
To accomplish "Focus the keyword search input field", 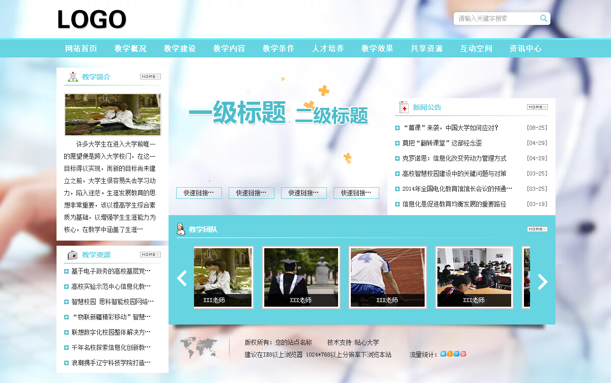I will [x=495, y=19].
